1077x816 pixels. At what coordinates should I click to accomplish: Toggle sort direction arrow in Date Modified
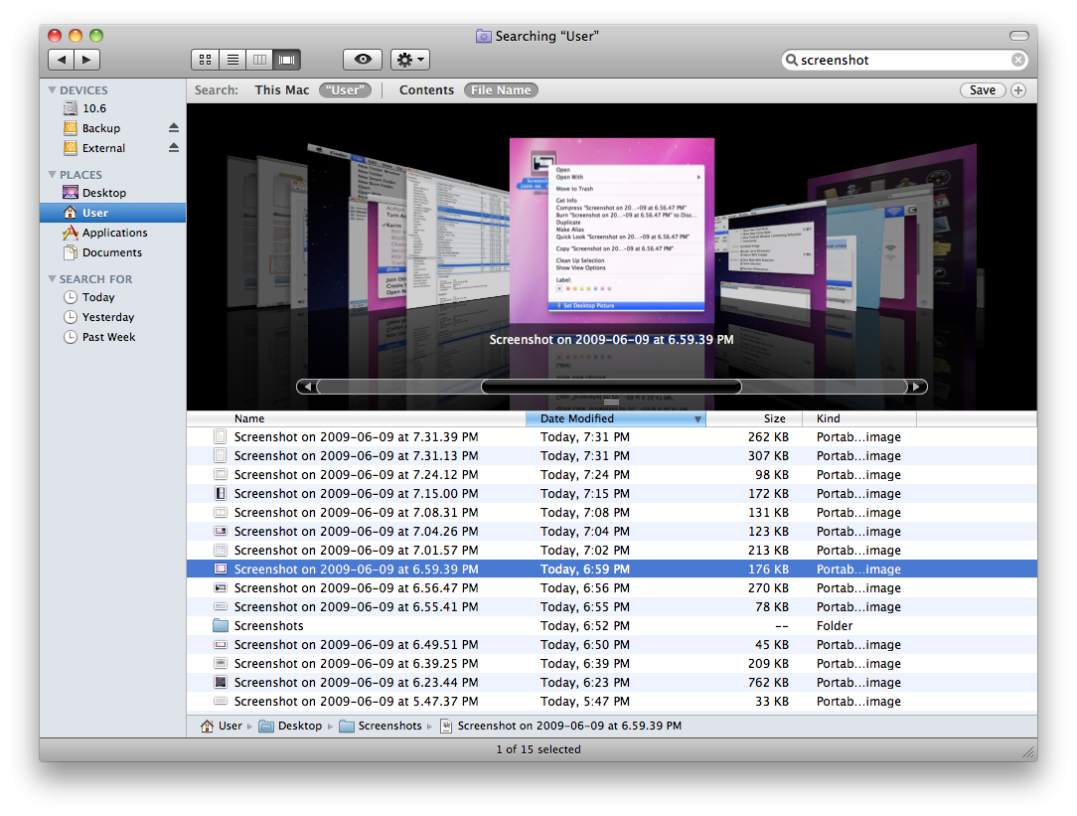tap(697, 419)
